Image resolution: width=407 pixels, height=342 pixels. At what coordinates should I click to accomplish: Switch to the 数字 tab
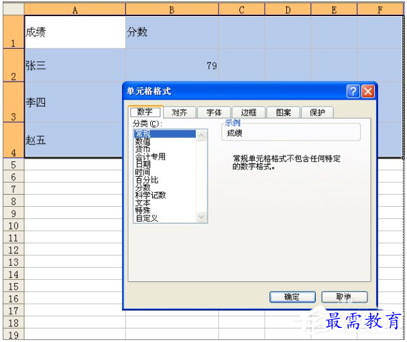tap(145, 112)
